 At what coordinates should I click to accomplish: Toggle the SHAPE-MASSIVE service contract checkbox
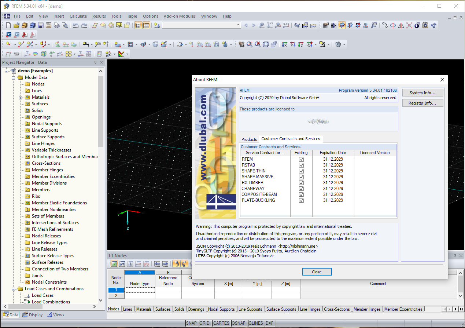click(x=301, y=177)
